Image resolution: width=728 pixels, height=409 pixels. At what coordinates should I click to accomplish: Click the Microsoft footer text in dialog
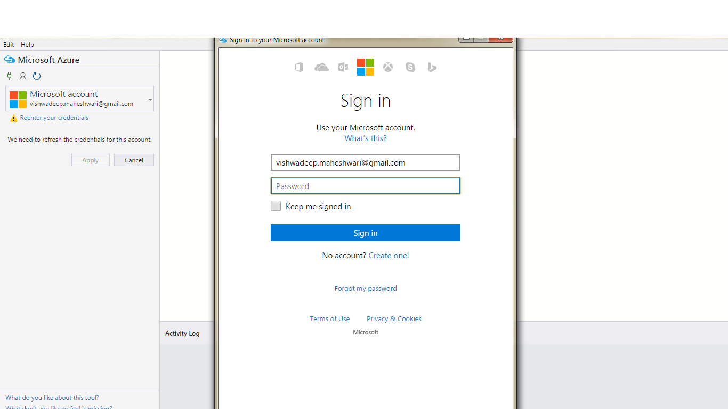point(366,332)
